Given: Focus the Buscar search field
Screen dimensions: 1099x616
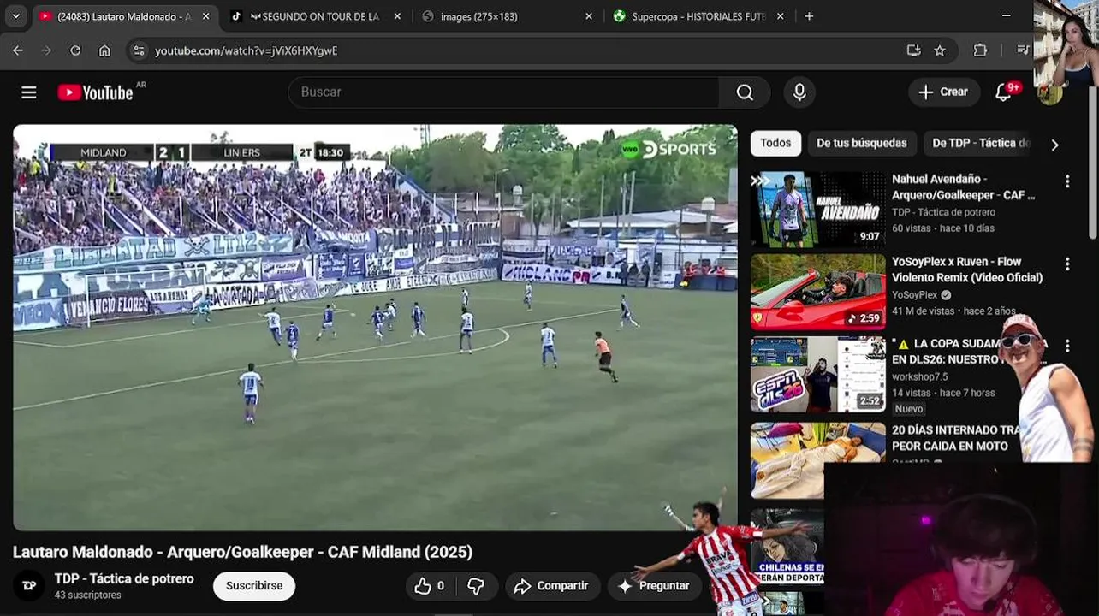Looking at the screenshot, I should 505,92.
